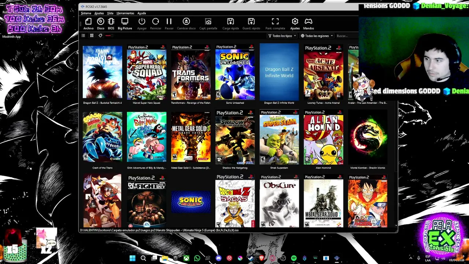The height and width of the screenshot is (264, 469).
Task: Expand the Todas las regiones filter
Action: pos(317,36)
